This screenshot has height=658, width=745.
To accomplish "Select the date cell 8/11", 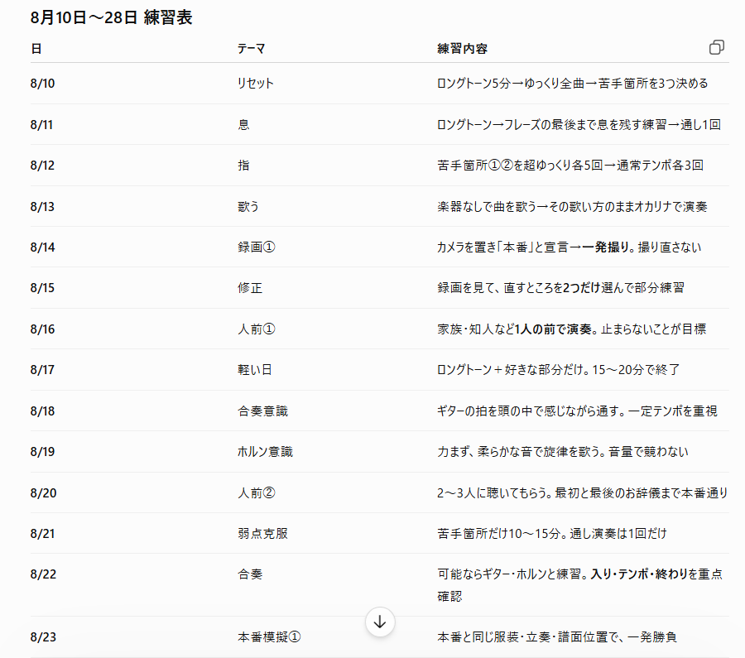I will pos(42,124).
